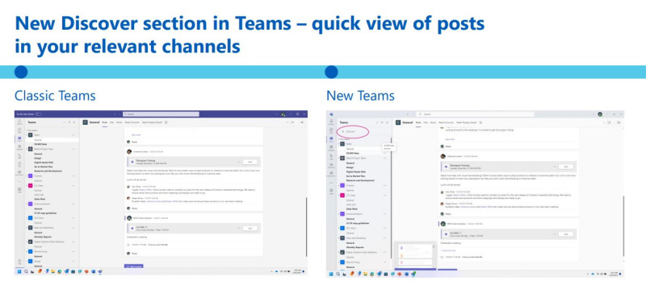This screenshot has height=293, width=646.
Task: Open Meet camera icon in New Teams channel header
Action: [x=609, y=122]
